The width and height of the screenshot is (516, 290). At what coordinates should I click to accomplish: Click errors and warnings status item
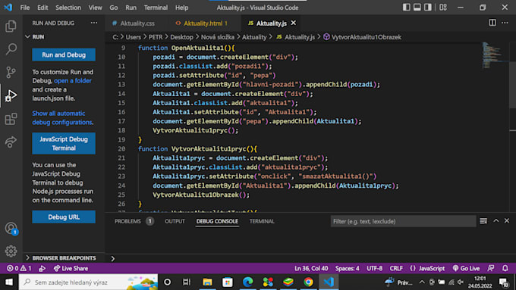19,268
